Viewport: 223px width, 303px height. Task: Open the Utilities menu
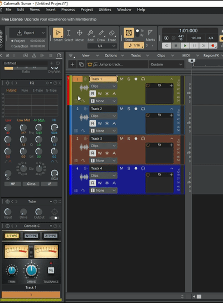coord(105,10)
